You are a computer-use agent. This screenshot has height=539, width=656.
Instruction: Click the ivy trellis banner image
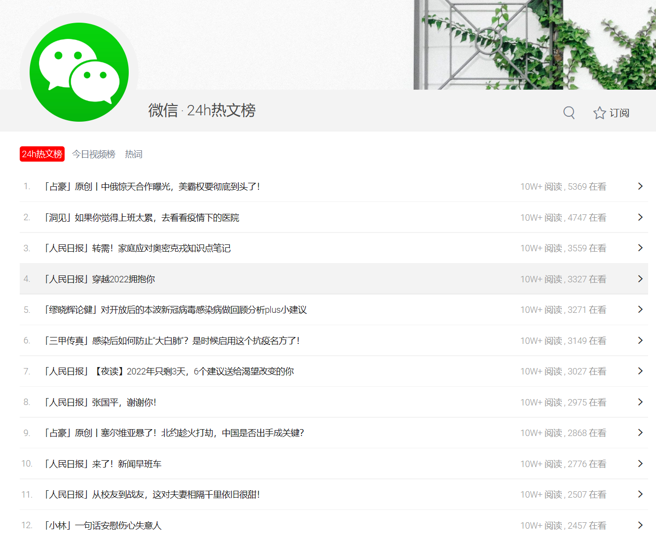pos(535,45)
